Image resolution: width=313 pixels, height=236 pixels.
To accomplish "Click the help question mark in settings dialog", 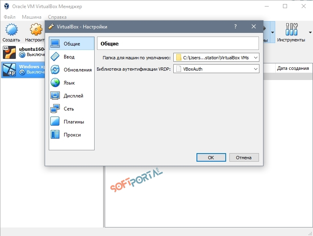I will point(235,26).
